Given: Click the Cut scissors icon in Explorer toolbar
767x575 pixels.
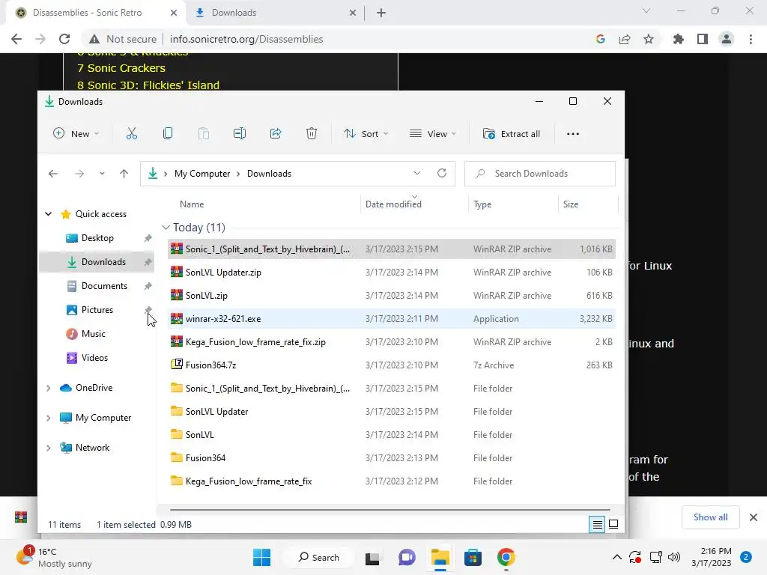Looking at the screenshot, I should point(132,133).
